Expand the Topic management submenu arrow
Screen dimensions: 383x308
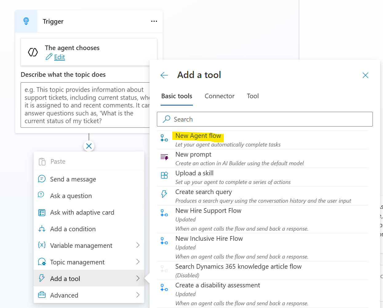tap(138, 262)
